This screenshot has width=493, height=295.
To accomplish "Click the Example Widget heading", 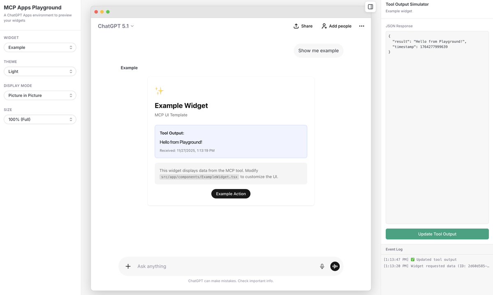I will click(x=181, y=105).
